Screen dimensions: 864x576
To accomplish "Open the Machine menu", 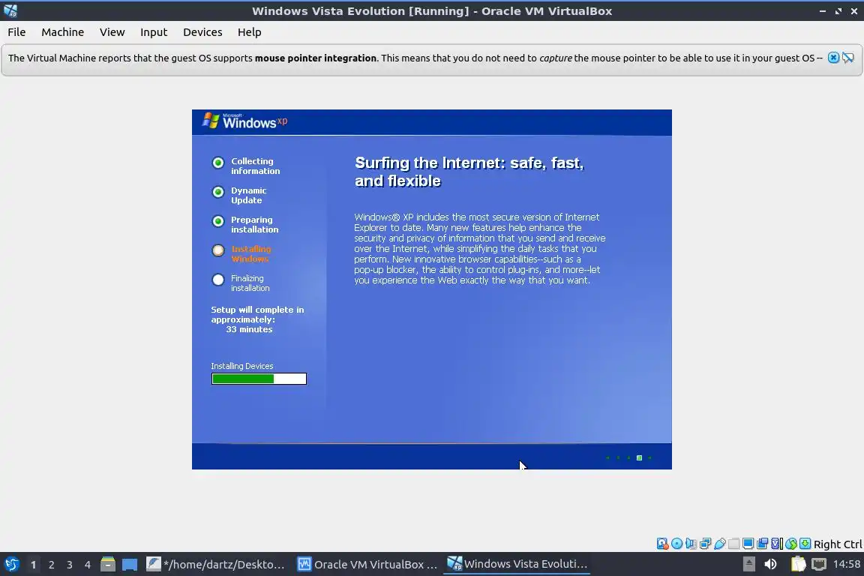I will [x=63, y=32].
